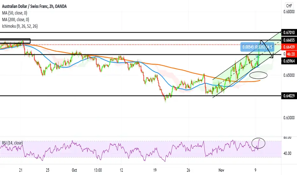This screenshot has width=297, height=175.
Task: Select the black rectangle drawing at top left
Action: tap(15, 41)
